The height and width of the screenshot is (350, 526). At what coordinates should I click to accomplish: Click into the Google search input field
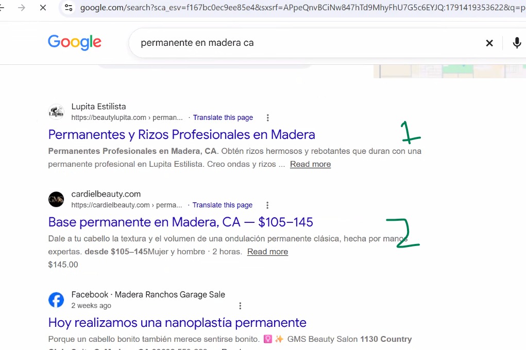point(309,43)
